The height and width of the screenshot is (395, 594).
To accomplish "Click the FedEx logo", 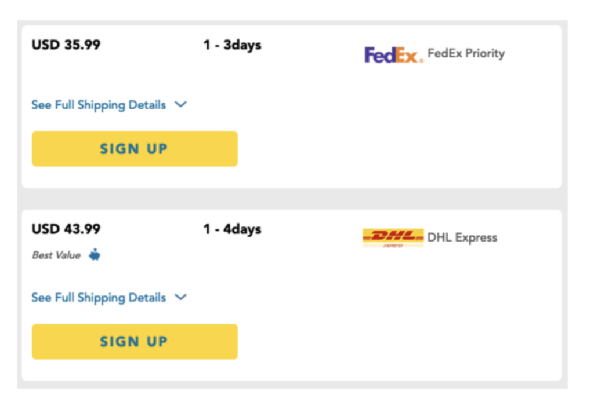I will coord(393,55).
